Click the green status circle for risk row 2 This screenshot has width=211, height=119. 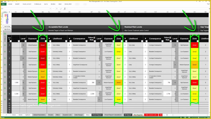(x=5, y=52)
